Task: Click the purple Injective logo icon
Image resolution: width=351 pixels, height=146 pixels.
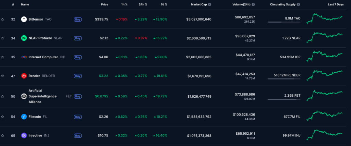Action: pyautogui.click(x=24, y=135)
